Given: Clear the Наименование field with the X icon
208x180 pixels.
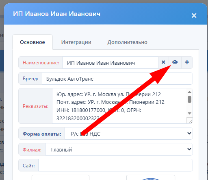Looking at the screenshot, I should pyautogui.click(x=163, y=62).
